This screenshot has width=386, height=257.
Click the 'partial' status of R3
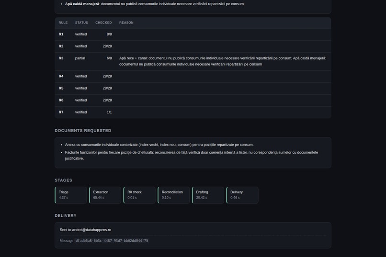pyautogui.click(x=80, y=58)
